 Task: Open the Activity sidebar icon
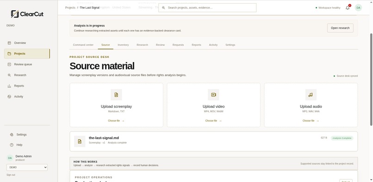(9, 97)
